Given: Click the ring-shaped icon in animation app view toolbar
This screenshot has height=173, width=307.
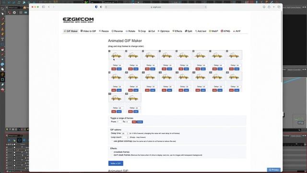Looking at the screenshot, I should coord(14,12).
